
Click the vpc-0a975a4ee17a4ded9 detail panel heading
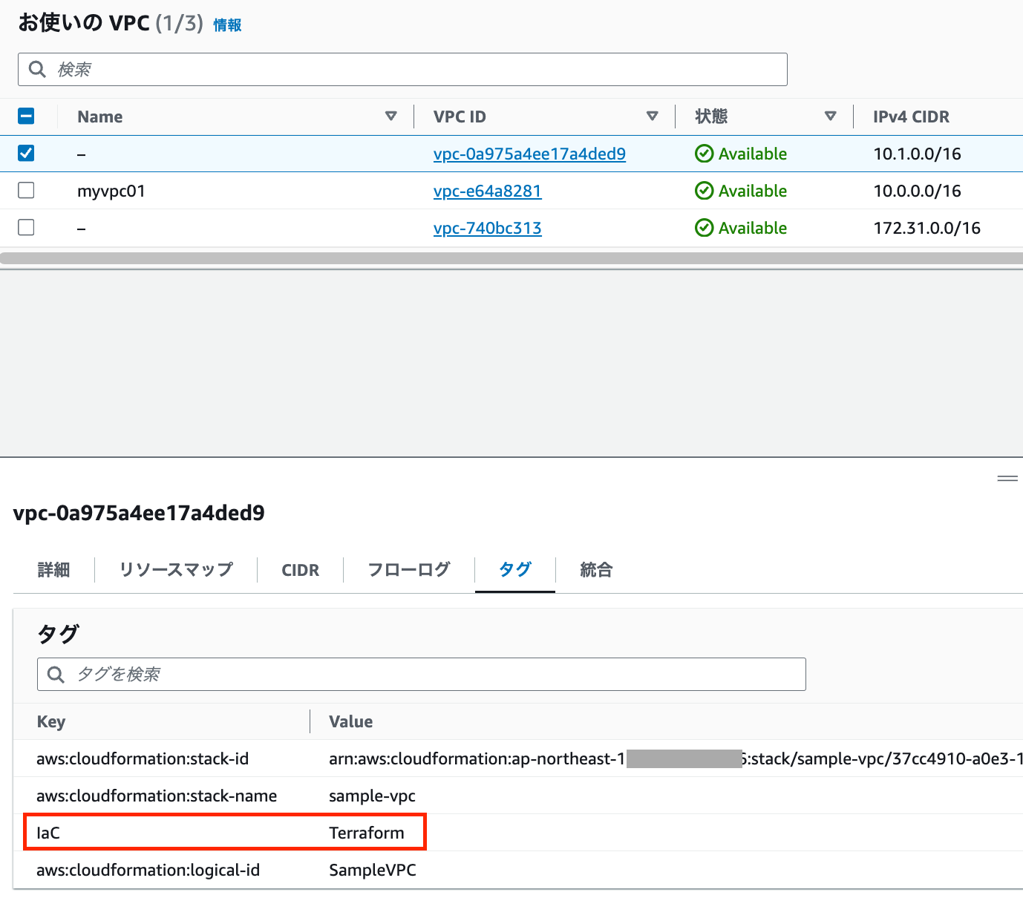coord(139,513)
